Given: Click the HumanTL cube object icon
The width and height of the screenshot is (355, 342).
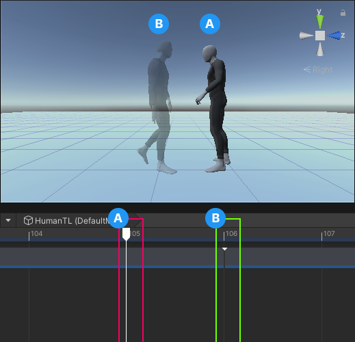Looking at the screenshot, I should click(28, 220).
